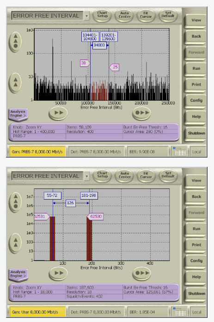This screenshot has height=322, width=214.
Task: Click Print in the bottom panel sidebar
Action: pyautogui.click(x=196, y=245)
